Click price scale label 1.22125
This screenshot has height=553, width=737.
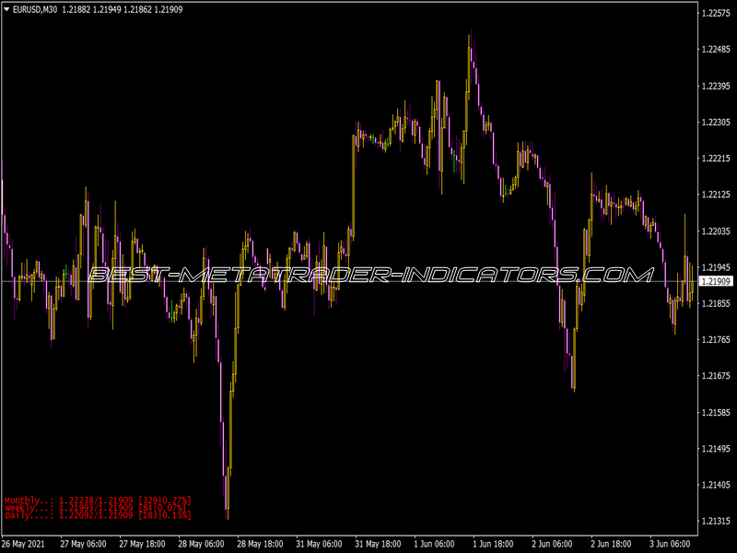(x=716, y=194)
